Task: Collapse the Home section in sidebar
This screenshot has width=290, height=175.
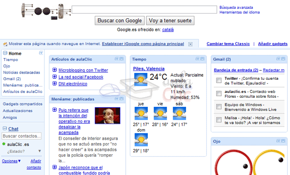Action: tap(5, 53)
